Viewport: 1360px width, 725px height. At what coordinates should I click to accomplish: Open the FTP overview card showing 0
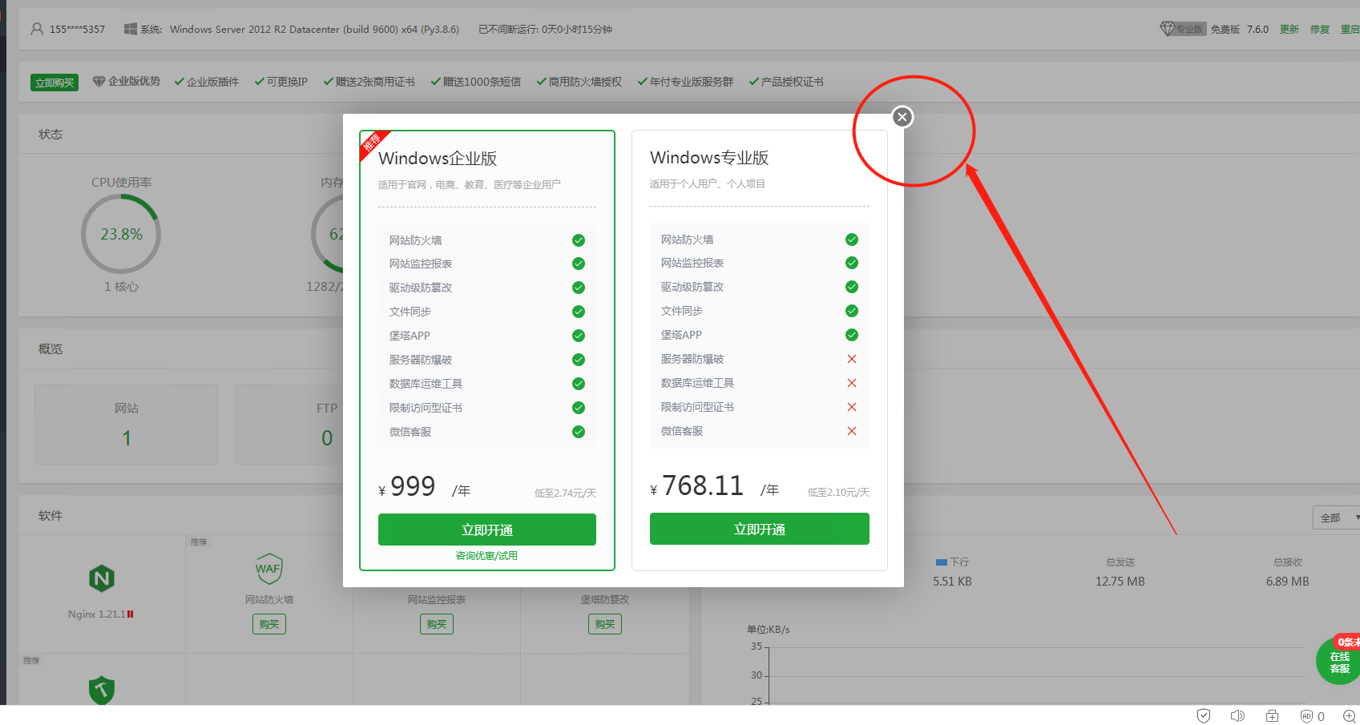(x=289, y=425)
